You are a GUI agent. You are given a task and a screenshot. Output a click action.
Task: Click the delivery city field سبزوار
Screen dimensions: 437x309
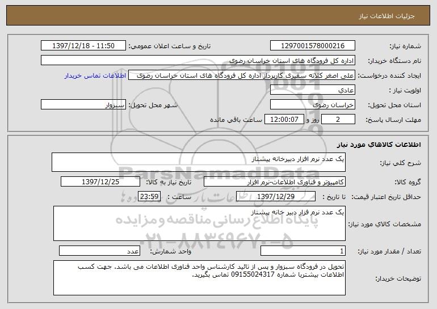pos(83,105)
